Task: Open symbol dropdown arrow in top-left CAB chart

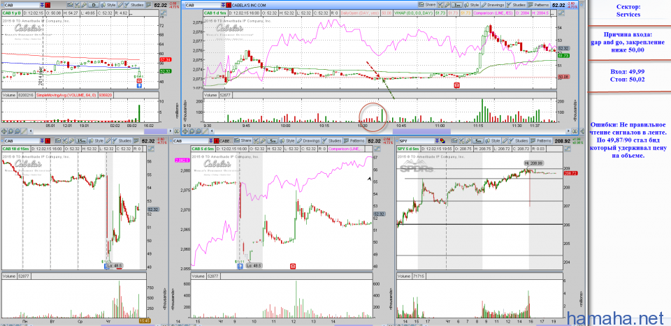Action: point(43,5)
